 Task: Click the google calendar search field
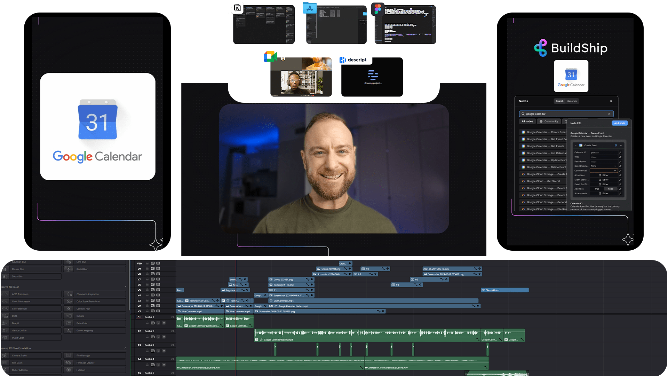coord(566,114)
